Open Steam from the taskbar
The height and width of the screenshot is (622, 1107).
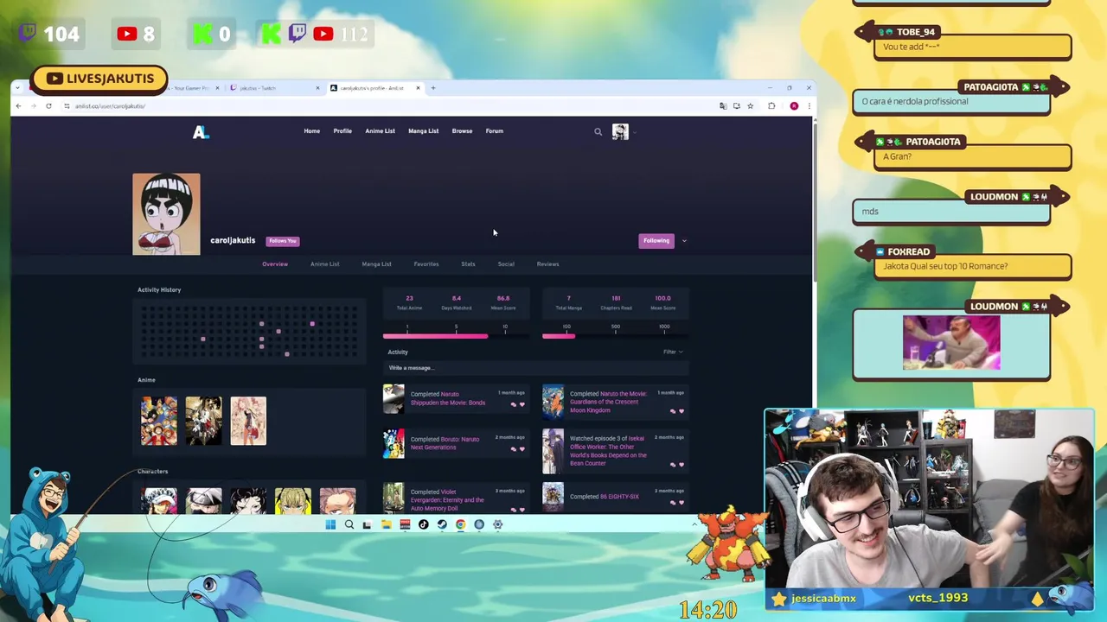pos(442,524)
